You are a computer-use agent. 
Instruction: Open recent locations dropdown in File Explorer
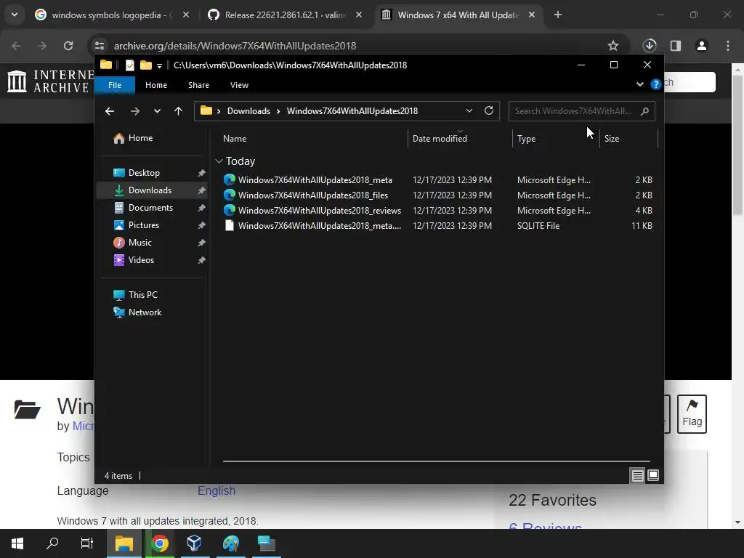[x=157, y=111]
